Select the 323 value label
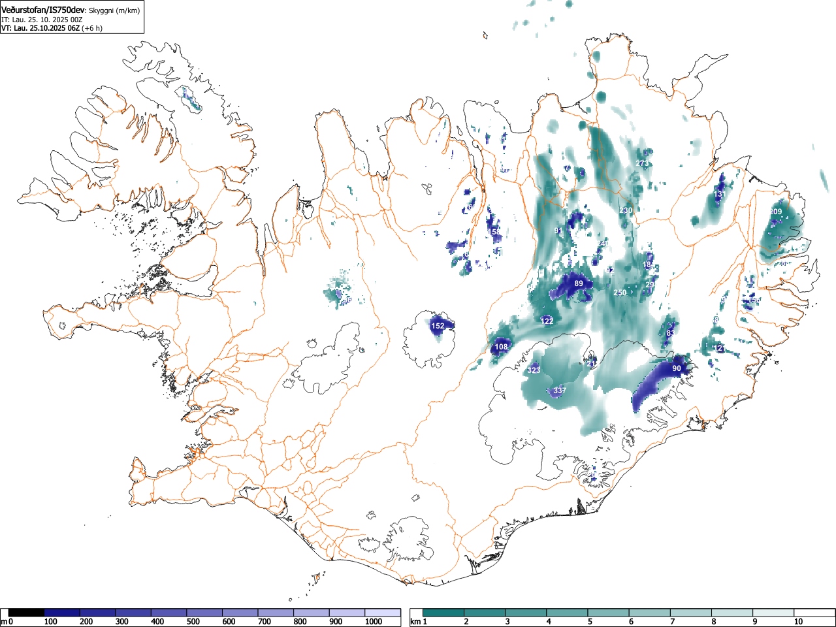This screenshot has width=836, height=627. point(534,370)
